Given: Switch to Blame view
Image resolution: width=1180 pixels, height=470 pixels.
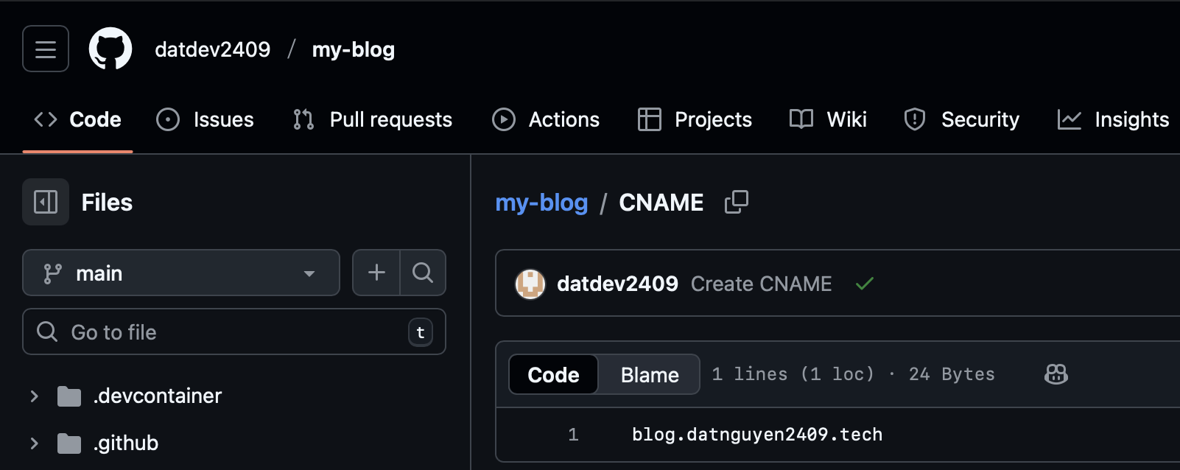Looking at the screenshot, I should (x=649, y=374).
